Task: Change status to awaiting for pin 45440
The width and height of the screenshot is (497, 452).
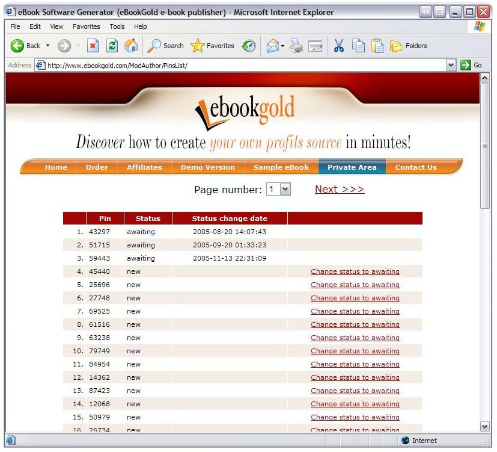Action: (x=355, y=271)
